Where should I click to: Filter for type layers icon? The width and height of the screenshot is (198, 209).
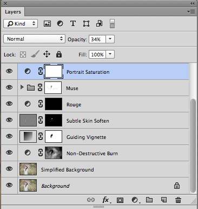pos(73,23)
